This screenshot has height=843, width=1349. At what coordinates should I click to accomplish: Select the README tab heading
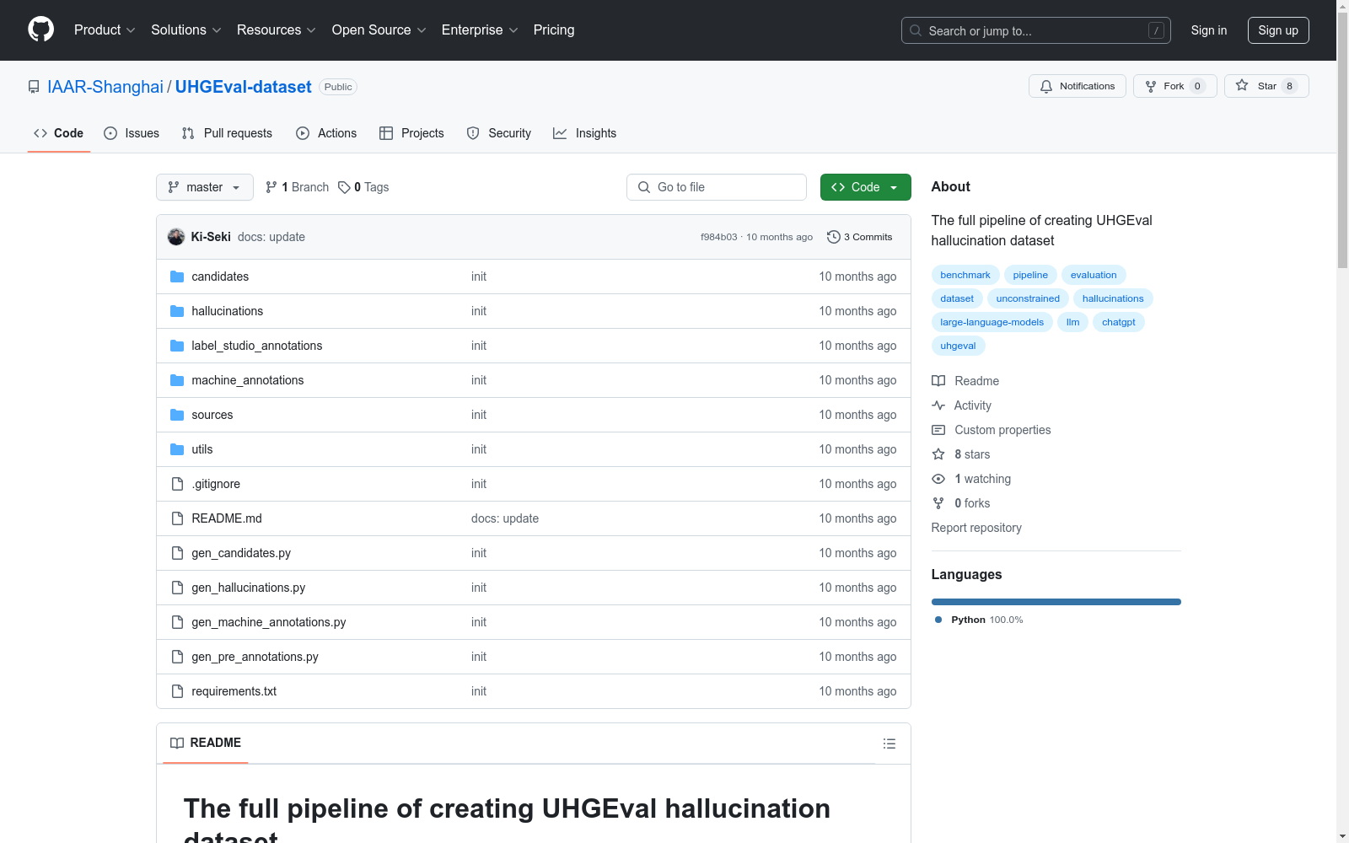[x=206, y=743]
